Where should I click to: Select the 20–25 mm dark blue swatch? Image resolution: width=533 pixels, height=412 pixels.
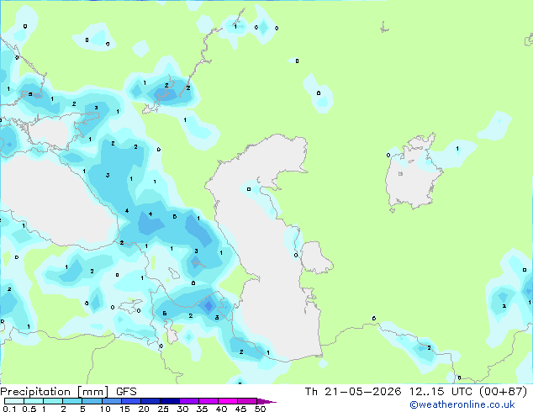click(150, 401)
